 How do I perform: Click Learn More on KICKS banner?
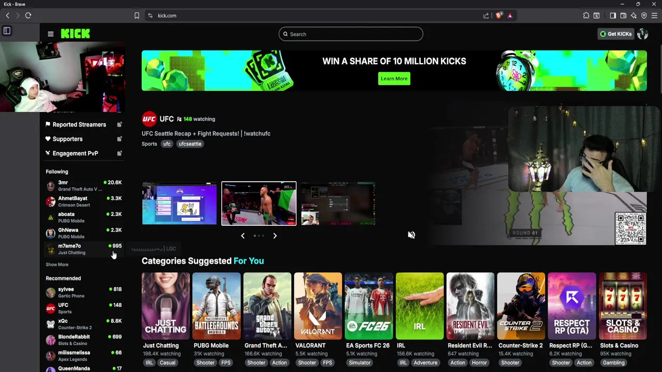coord(394,79)
